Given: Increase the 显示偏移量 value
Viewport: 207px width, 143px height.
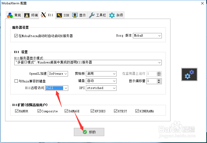Looking at the screenshot, I should pos(159,80).
